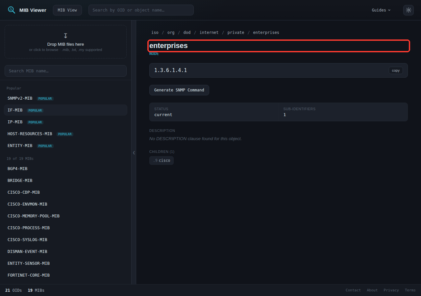Select IF-MIB in the popular list
The height and width of the screenshot is (296, 421).
(x=65, y=110)
